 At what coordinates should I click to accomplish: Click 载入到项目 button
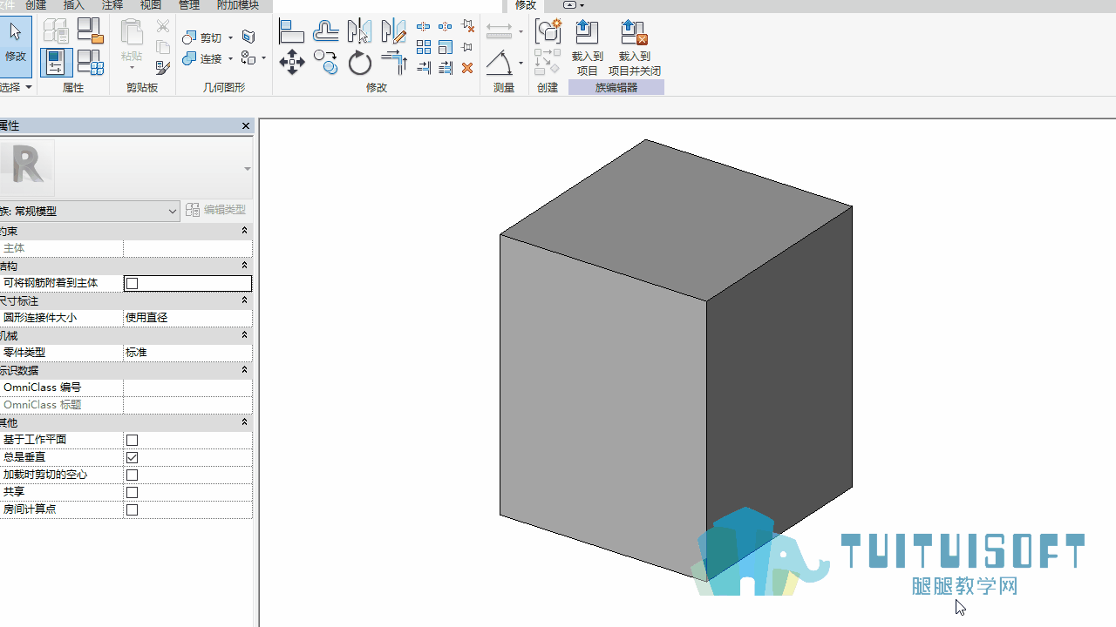click(x=588, y=48)
